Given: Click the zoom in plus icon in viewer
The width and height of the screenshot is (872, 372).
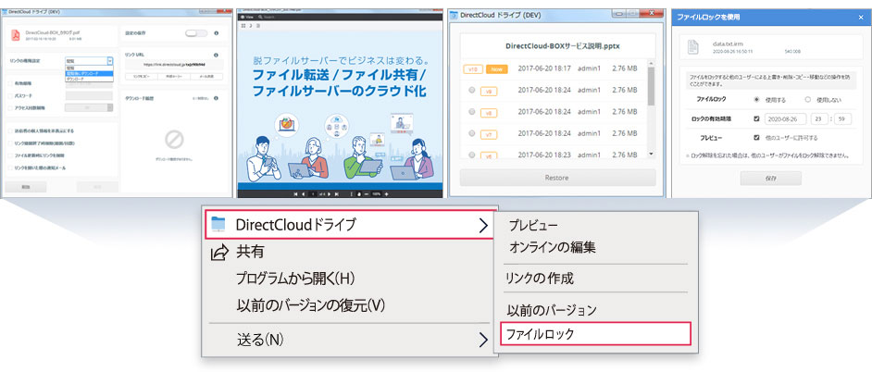Looking at the screenshot, I should click(387, 194).
